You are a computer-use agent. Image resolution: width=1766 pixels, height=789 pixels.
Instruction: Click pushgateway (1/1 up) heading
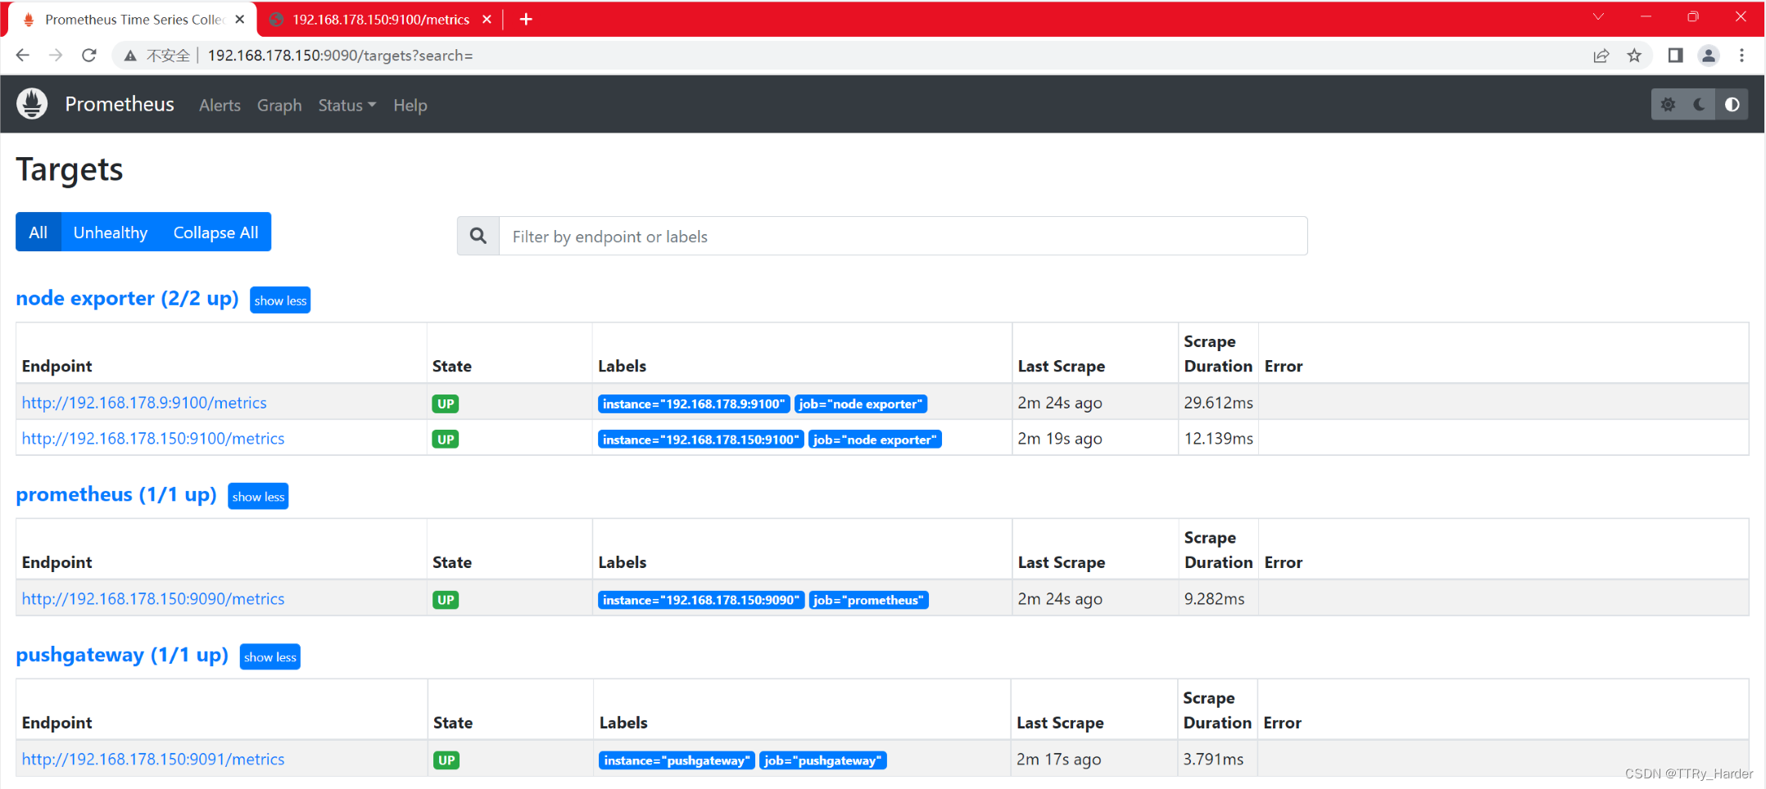tap(122, 655)
